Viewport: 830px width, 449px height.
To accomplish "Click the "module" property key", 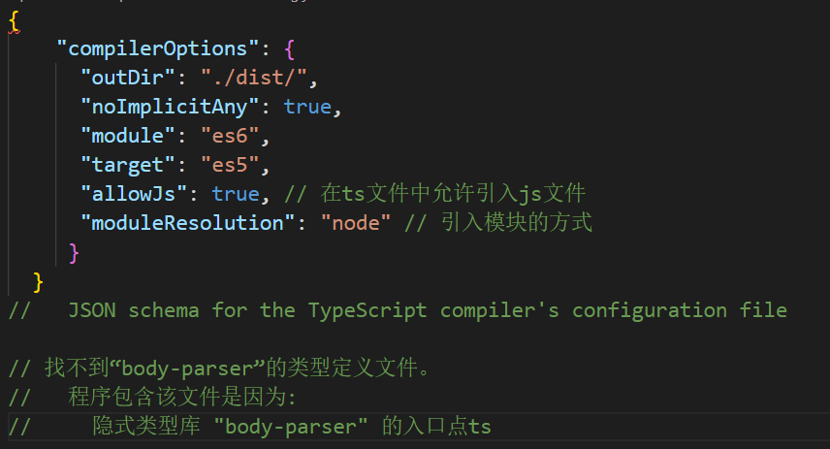I will [128, 136].
